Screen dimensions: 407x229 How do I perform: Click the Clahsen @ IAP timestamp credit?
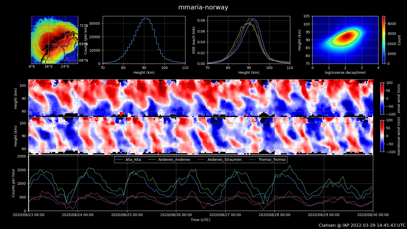[x=362, y=225]
